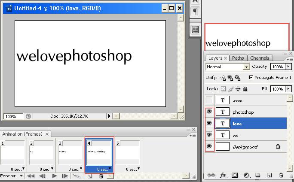Play the animation

(x=55, y=176)
